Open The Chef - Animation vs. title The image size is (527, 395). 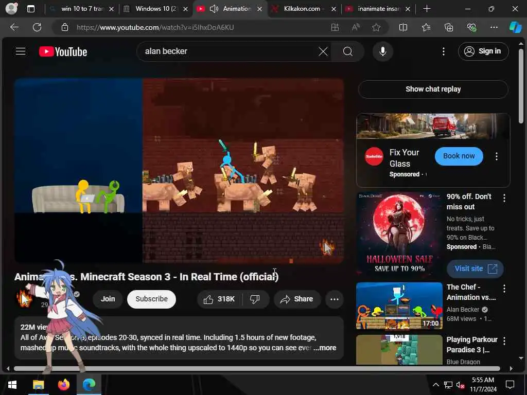click(471, 292)
